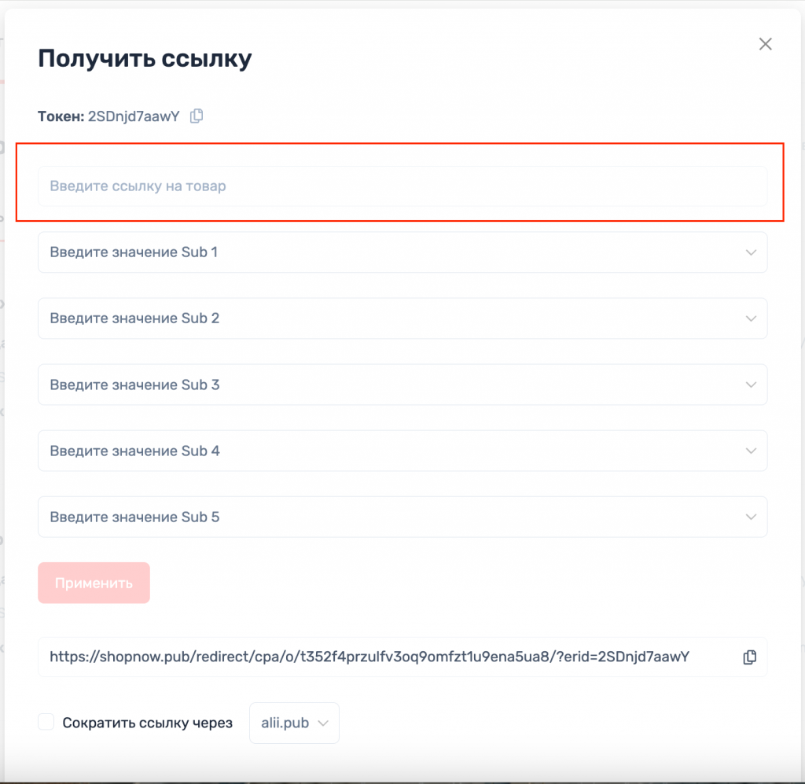Image resolution: width=805 pixels, height=784 pixels.
Task: Copy the generated shopnow.pub redirect link
Action: click(750, 657)
